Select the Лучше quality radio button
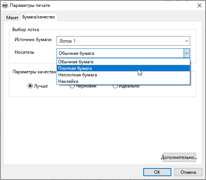206x180 pixels. tap(30, 86)
